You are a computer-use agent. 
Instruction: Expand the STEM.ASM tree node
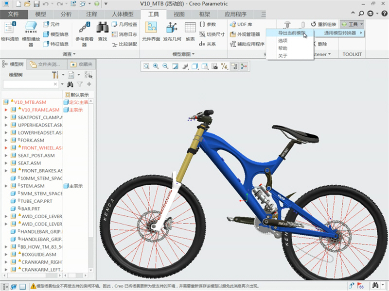6,186
